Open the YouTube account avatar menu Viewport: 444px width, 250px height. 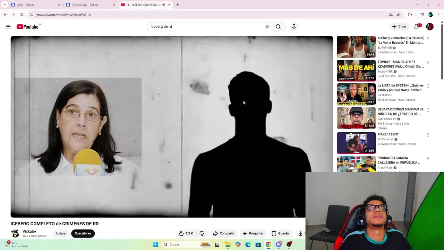tap(430, 27)
